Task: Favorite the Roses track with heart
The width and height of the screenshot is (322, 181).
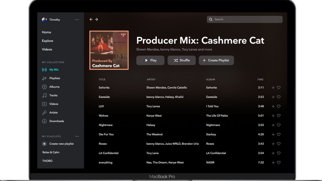Action: pyautogui.click(x=279, y=144)
